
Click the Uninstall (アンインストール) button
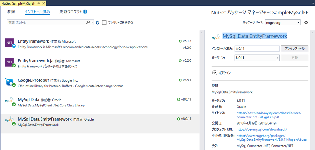(294, 49)
